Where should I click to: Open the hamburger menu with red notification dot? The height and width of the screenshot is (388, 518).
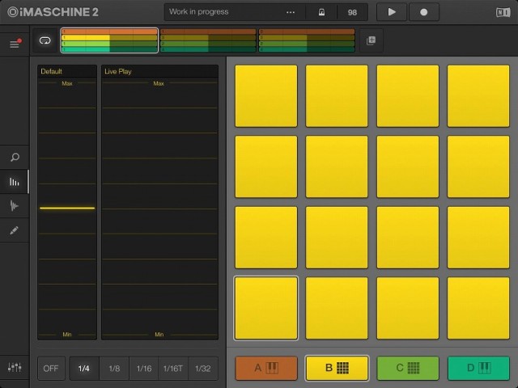[x=15, y=44]
